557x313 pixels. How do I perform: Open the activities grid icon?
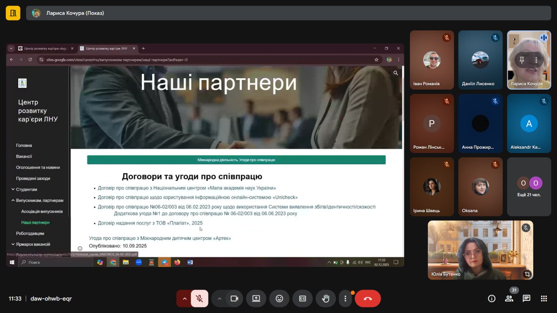[x=544, y=298]
